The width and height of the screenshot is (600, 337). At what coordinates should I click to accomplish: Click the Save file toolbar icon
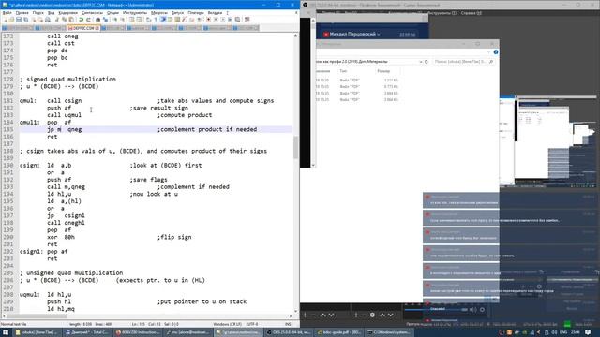click(19, 19)
